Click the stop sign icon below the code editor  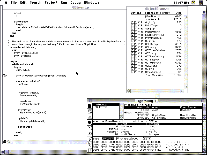4,142
